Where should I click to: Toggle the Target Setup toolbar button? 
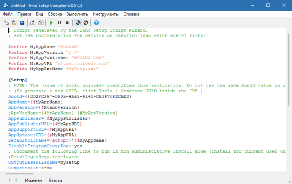click(78, 23)
